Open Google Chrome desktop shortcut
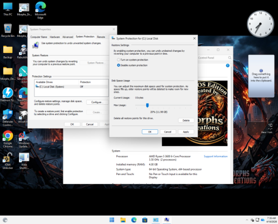278x224 pixels. (8, 139)
